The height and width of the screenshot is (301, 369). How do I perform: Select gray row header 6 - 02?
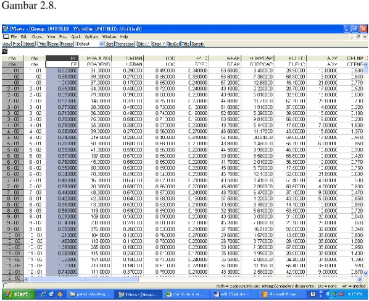click(13, 168)
